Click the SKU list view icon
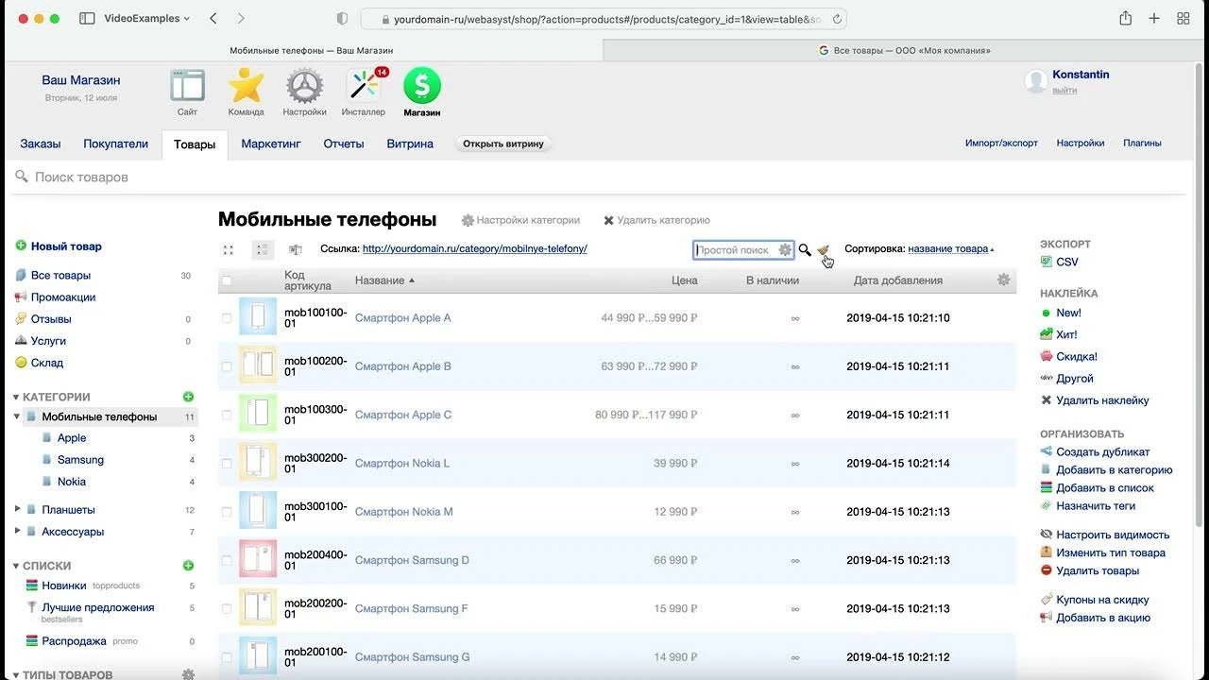 (296, 249)
